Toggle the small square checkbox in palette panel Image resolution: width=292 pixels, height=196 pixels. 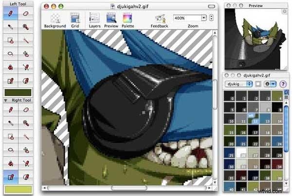point(258,84)
